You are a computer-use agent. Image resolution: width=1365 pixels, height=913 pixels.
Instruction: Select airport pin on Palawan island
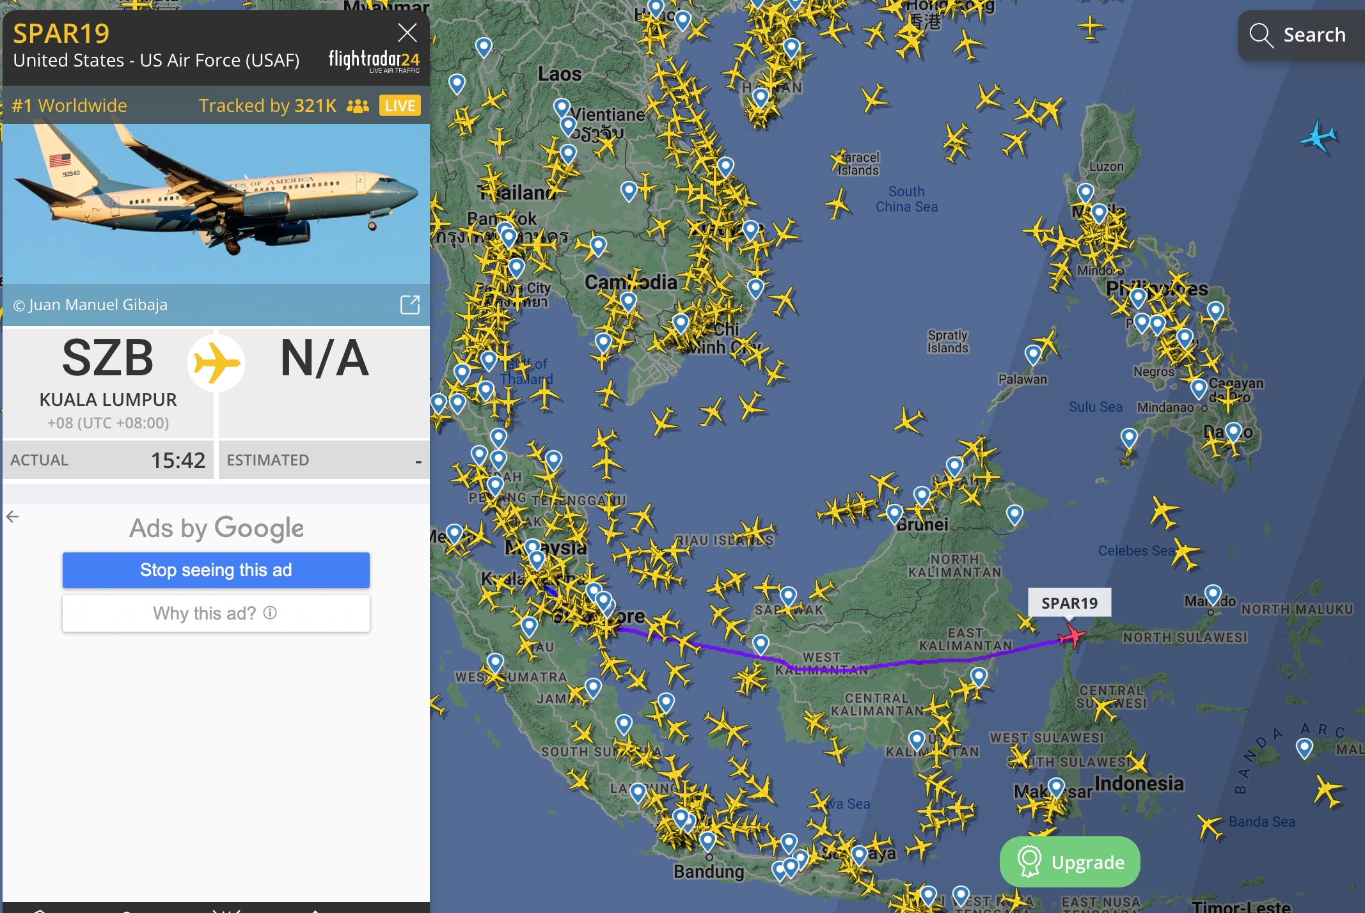[x=1032, y=354]
